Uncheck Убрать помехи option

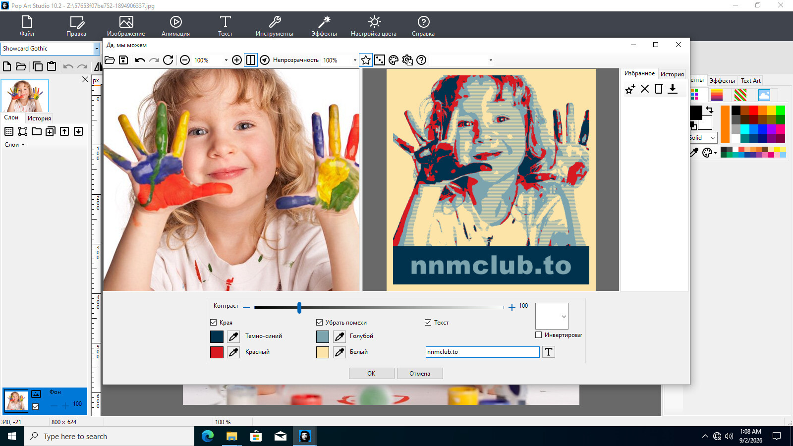320,322
